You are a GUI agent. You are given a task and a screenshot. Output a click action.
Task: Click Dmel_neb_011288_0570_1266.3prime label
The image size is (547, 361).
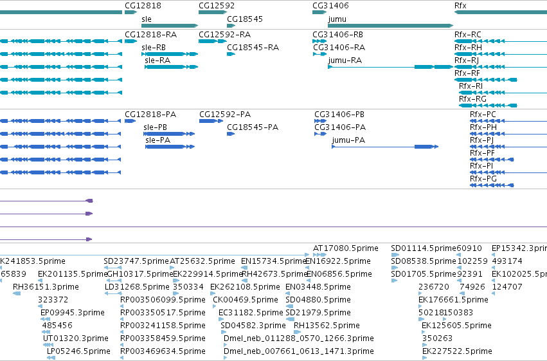pos(299,338)
